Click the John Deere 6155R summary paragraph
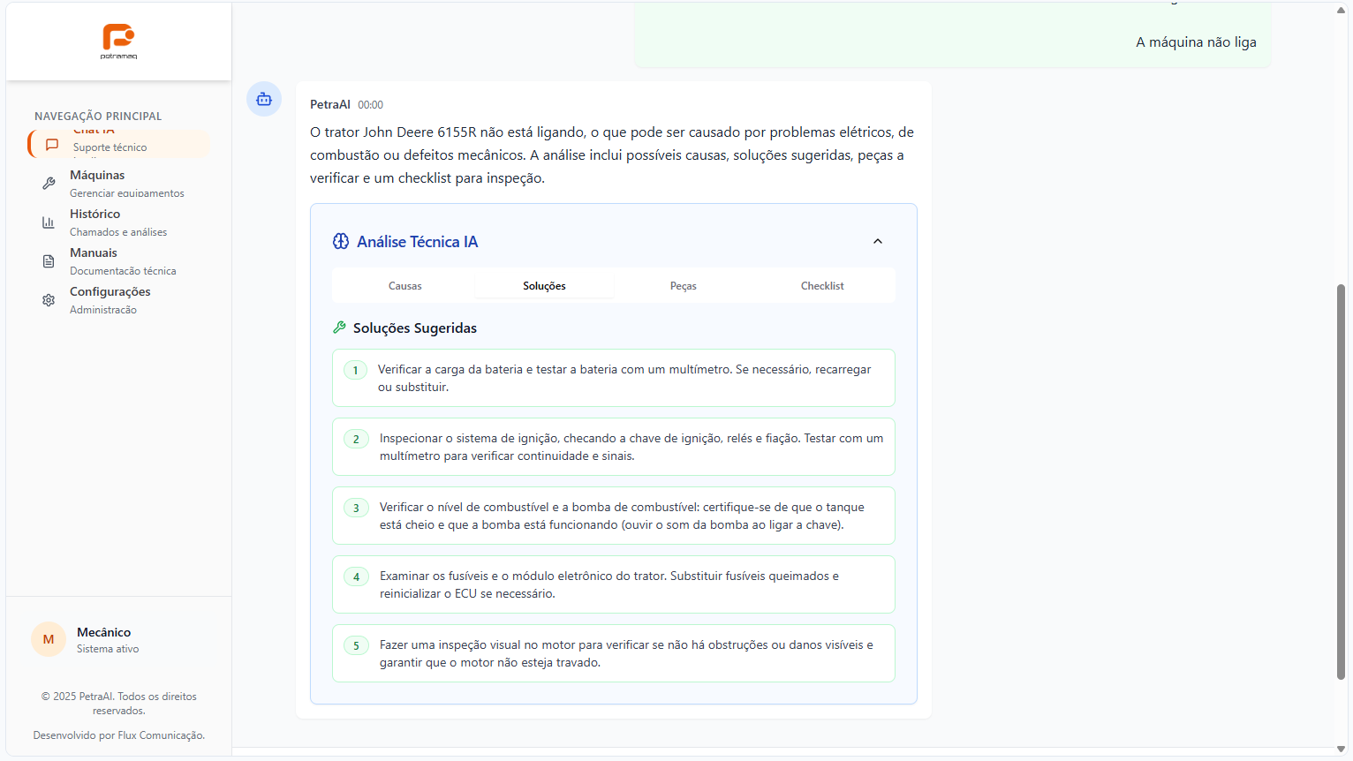 tap(612, 155)
